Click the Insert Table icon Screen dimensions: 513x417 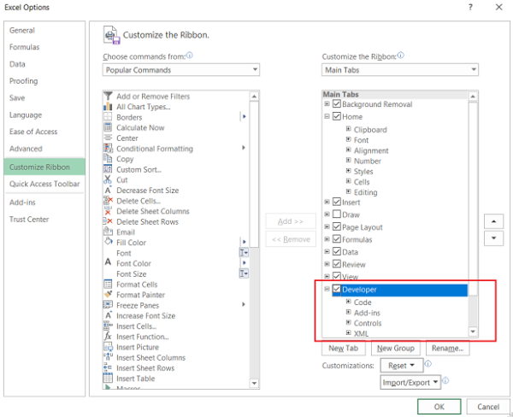pyautogui.click(x=108, y=378)
